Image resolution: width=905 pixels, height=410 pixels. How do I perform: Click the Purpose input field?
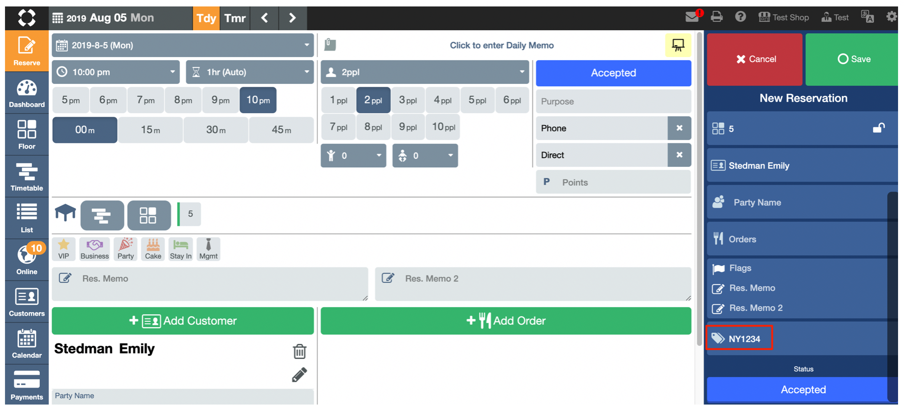613,101
